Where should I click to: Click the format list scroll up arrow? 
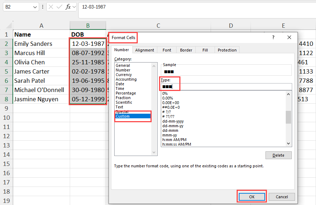(x=288, y=94)
